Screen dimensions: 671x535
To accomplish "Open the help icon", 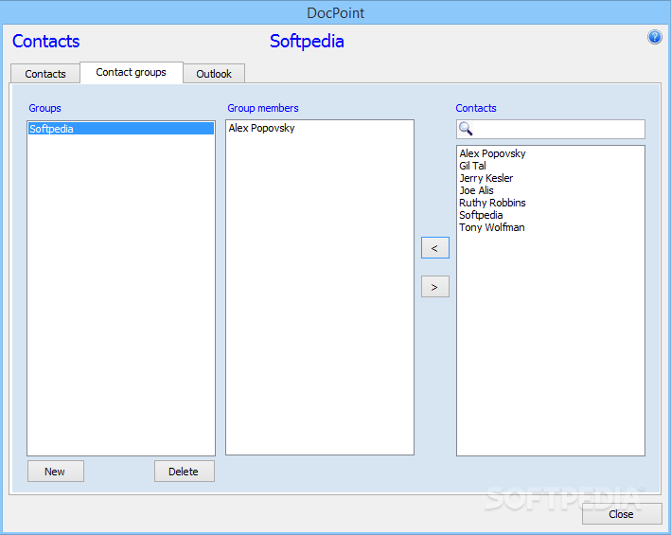I will [654, 37].
